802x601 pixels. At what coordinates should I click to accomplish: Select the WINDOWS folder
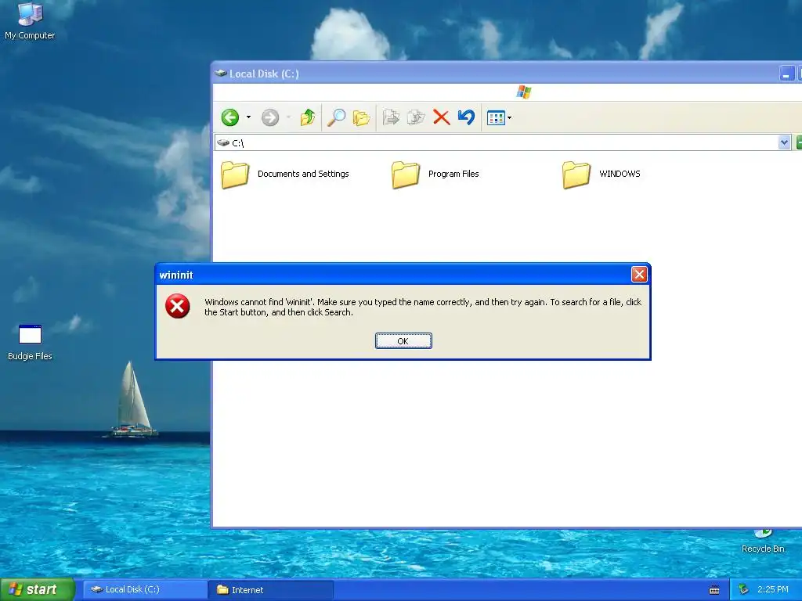601,175
